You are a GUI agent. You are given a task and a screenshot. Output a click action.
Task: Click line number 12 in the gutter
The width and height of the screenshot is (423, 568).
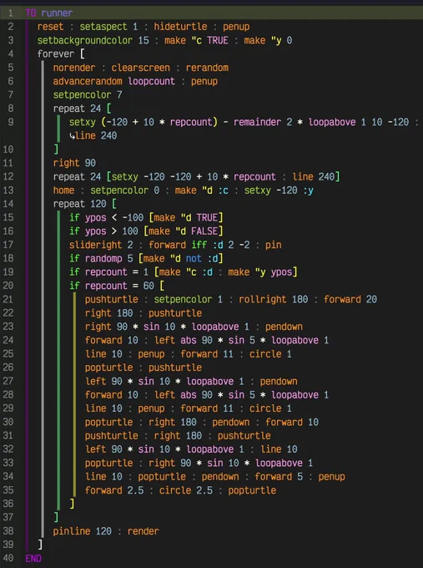point(8,176)
